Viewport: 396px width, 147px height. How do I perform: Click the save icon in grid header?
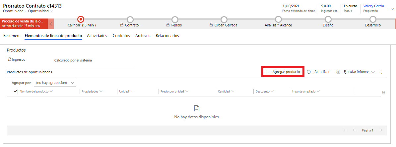tap(383, 92)
